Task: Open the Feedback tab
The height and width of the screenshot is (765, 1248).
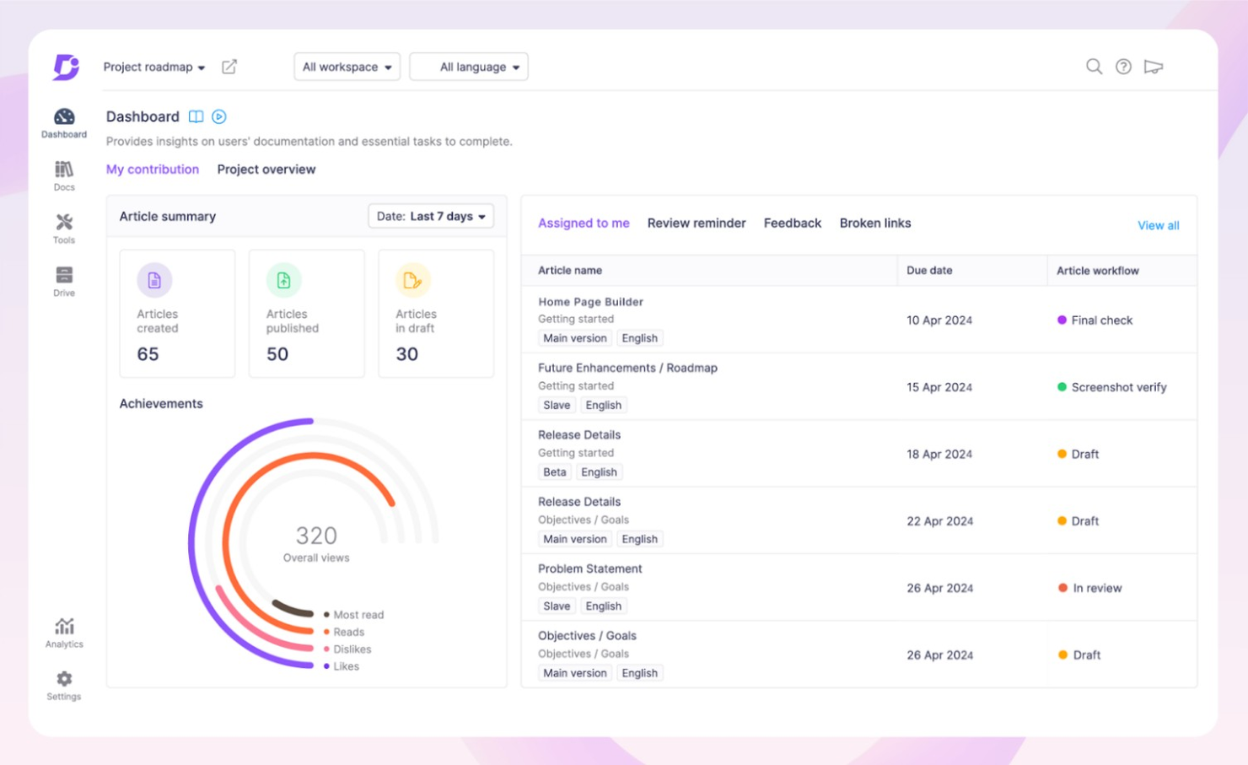Action: (792, 223)
